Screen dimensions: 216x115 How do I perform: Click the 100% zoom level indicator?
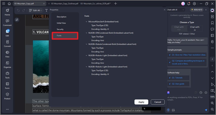(212, 97)
